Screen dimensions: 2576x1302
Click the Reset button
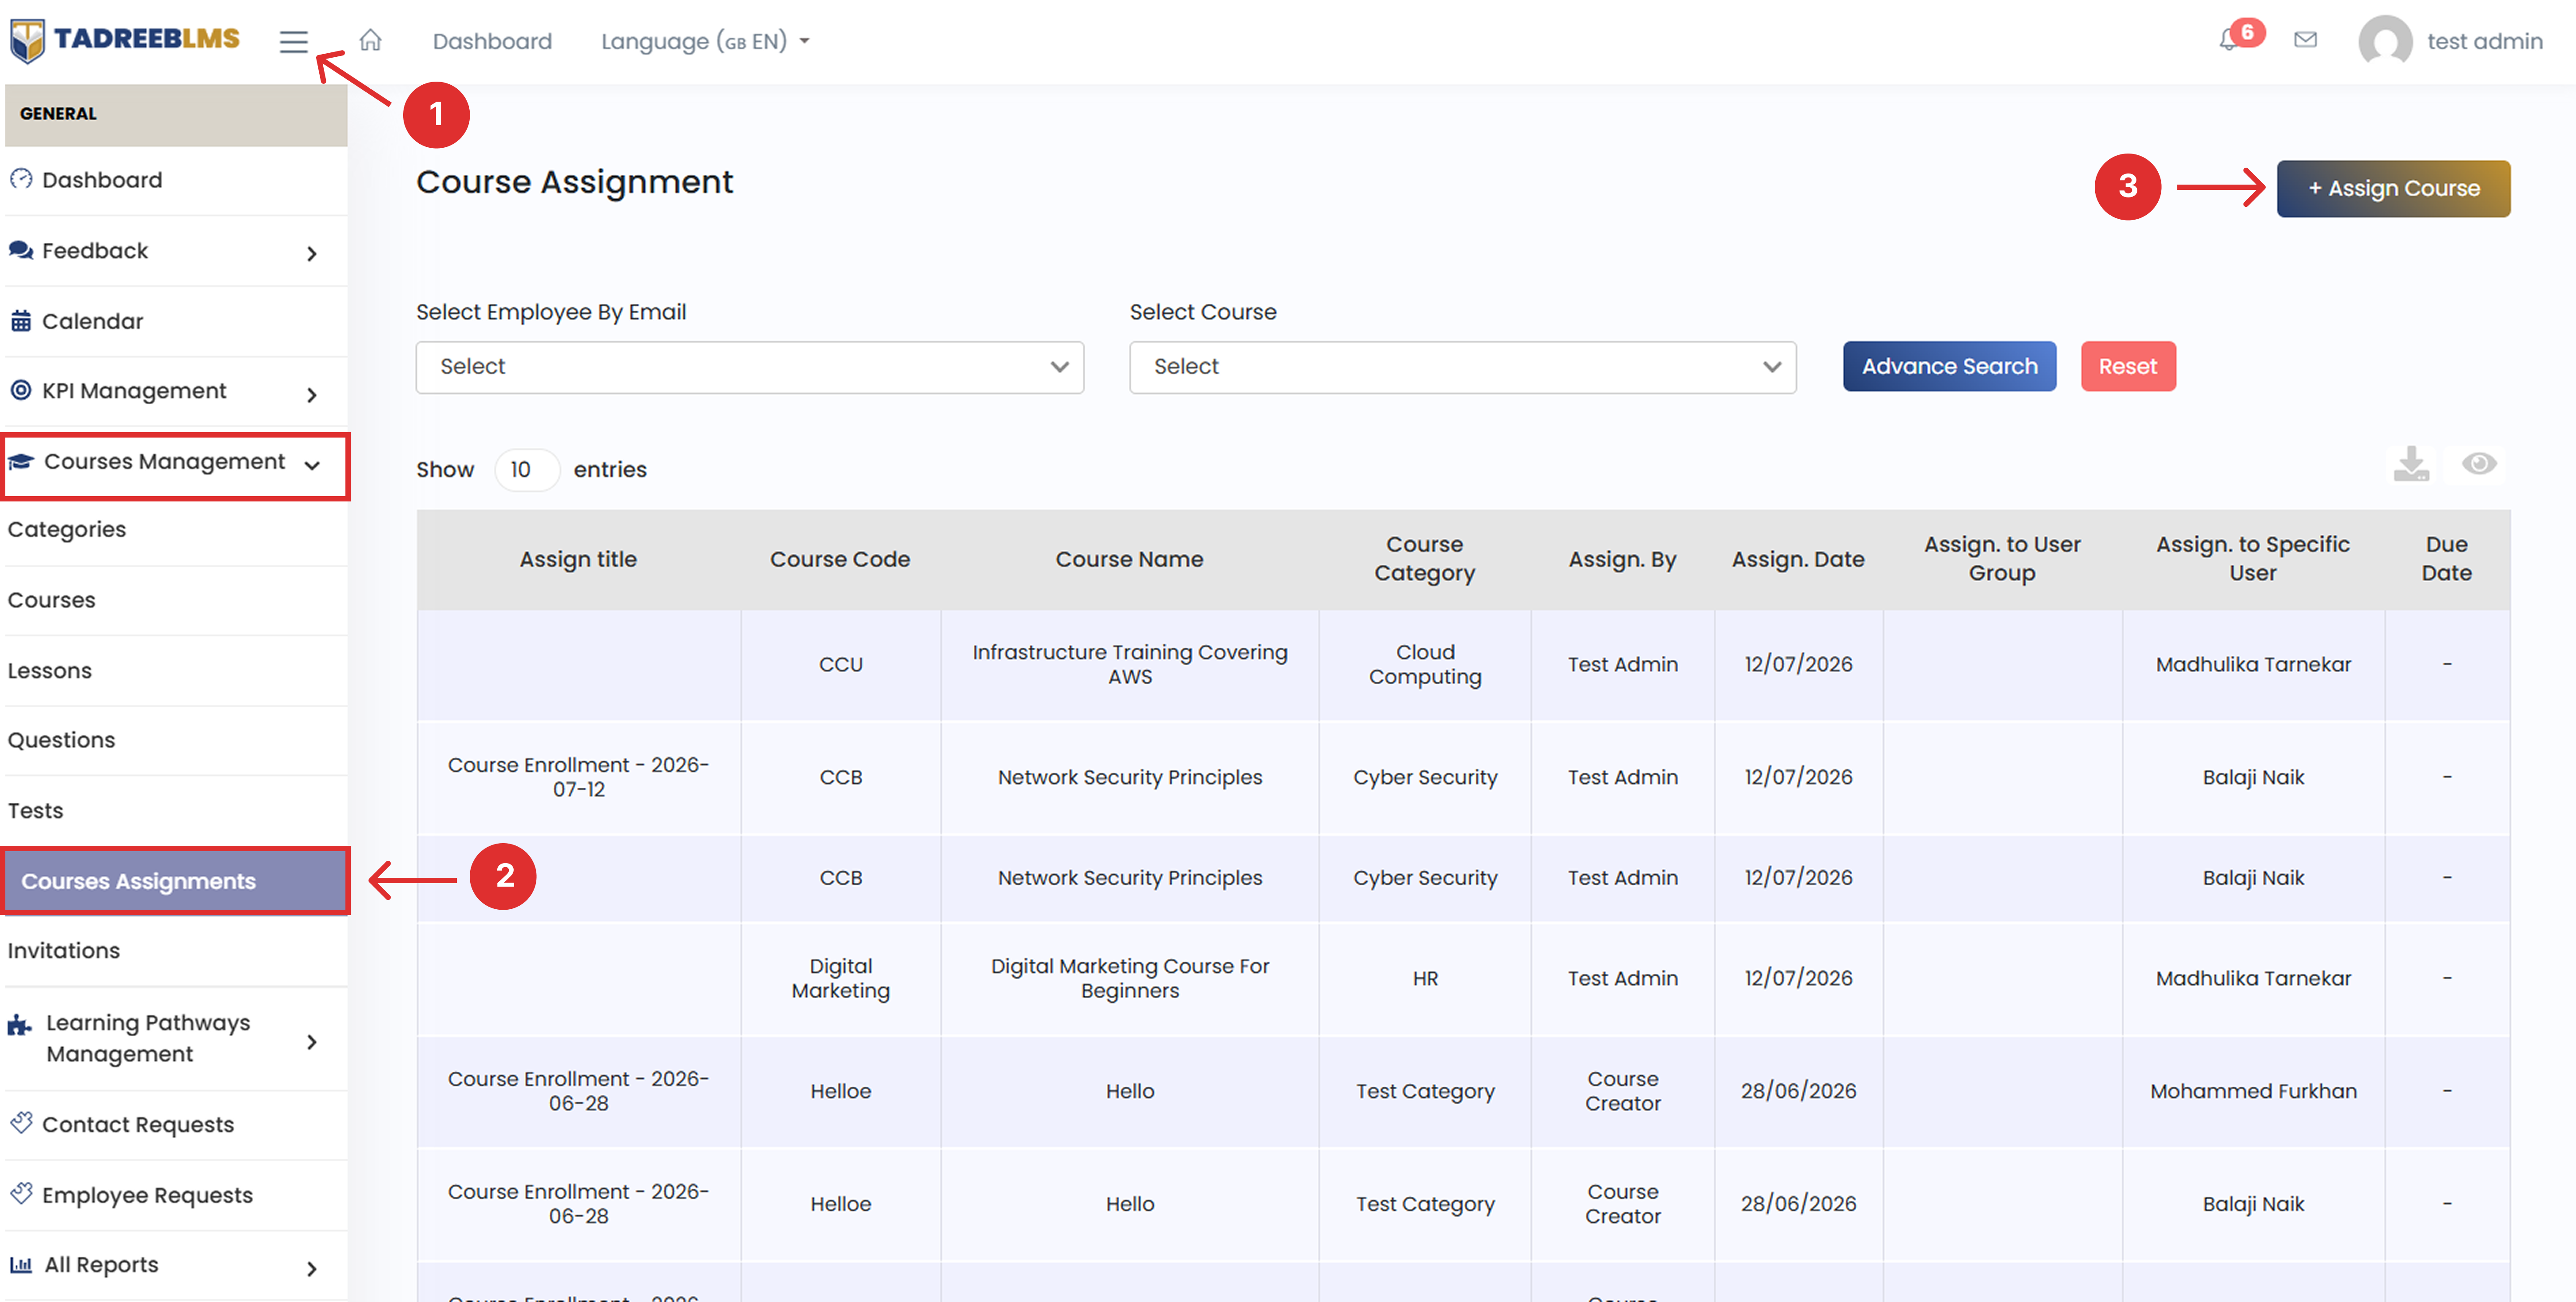(x=2128, y=366)
